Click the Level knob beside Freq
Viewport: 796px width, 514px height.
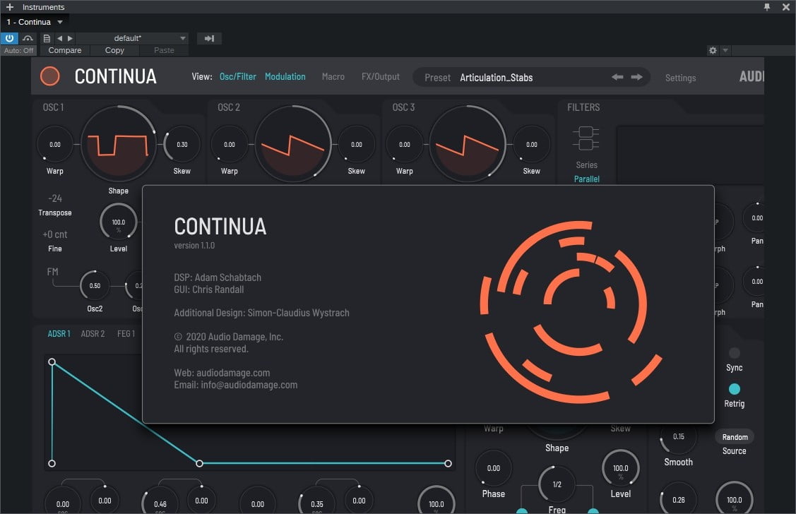(620, 468)
